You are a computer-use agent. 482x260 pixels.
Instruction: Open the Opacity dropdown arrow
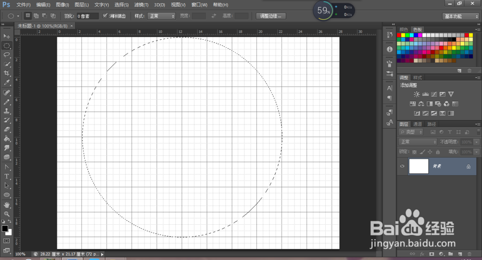(477, 142)
